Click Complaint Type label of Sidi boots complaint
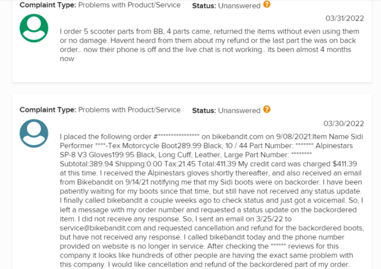The height and width of the screenshot is (269, 381). [x=48, y=110]
